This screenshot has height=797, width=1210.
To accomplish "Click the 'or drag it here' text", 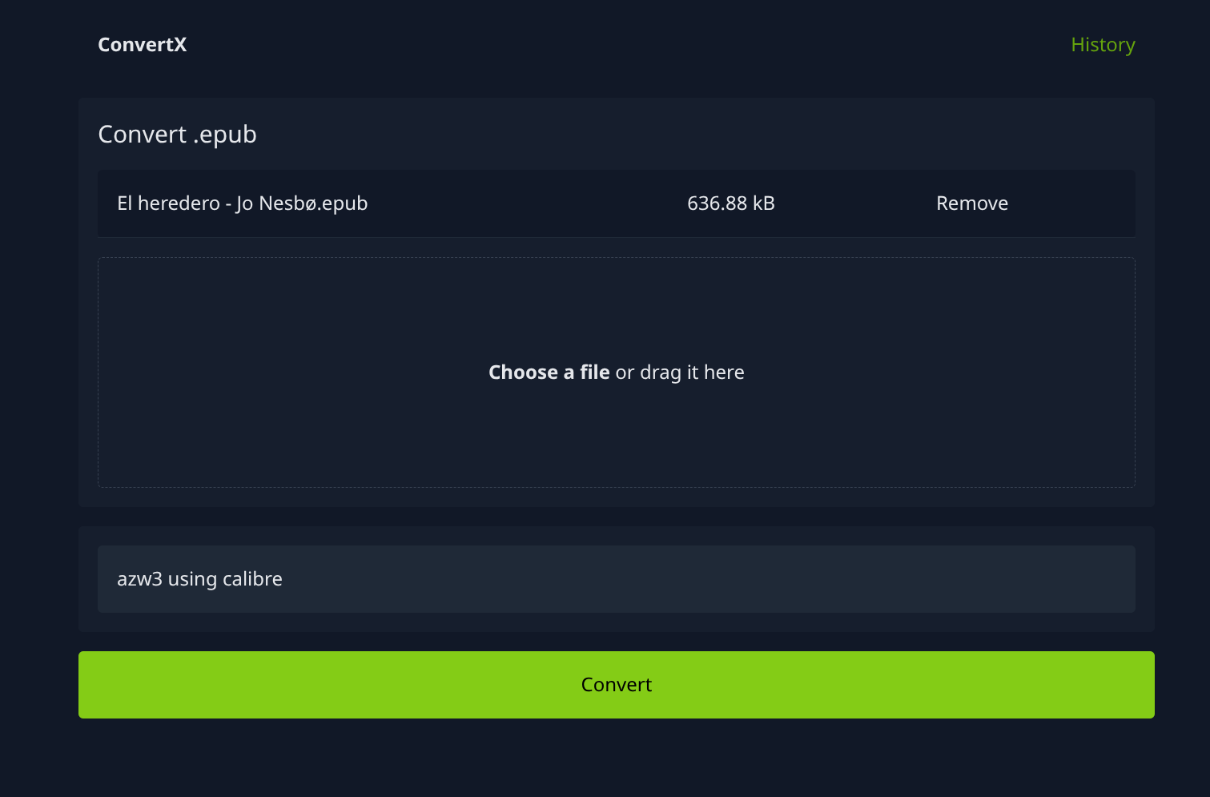I will [680, 372].
